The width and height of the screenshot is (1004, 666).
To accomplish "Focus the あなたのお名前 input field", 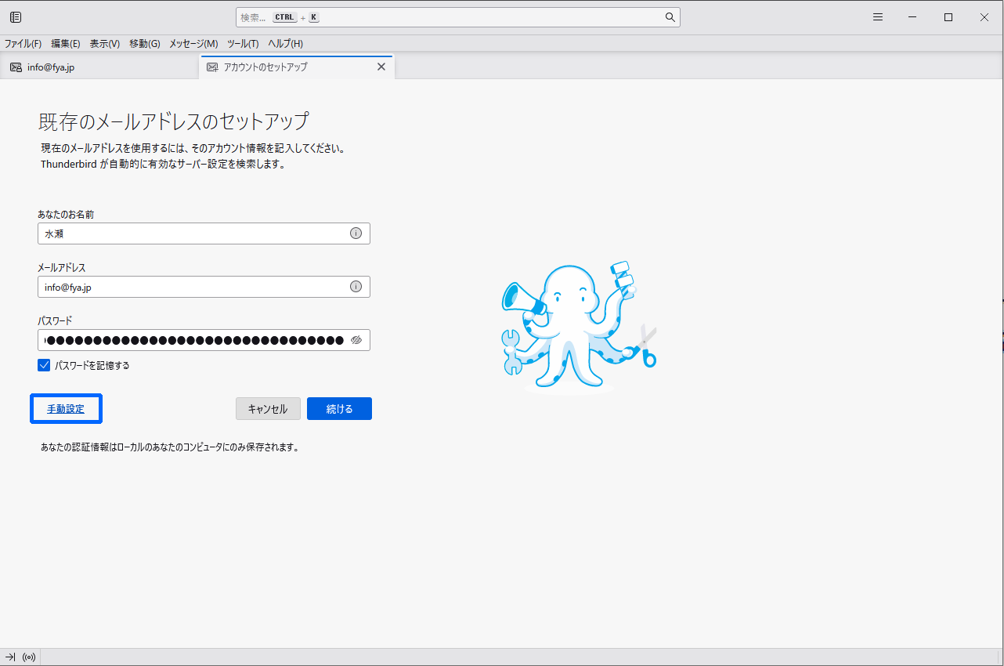I will pyautogui.click(x=204, y=233).
